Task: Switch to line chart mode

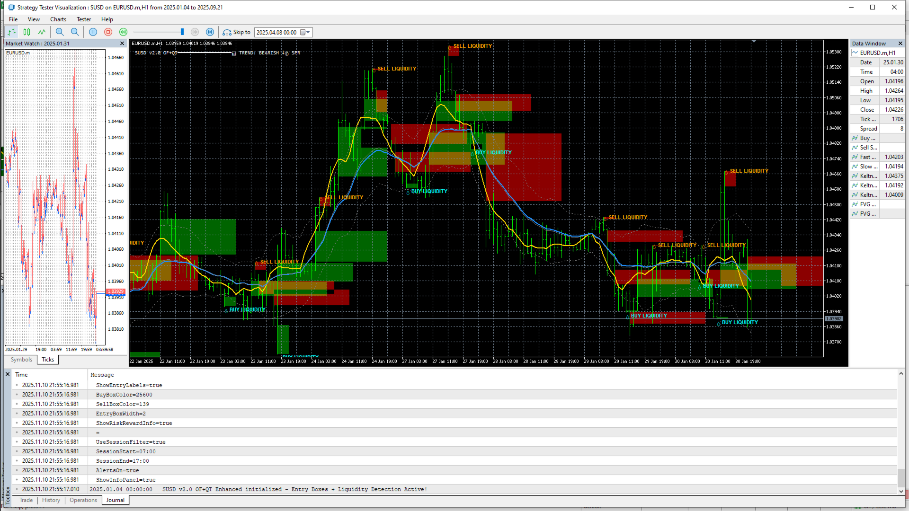Action: pyautogui.click(x=42, y=32)
